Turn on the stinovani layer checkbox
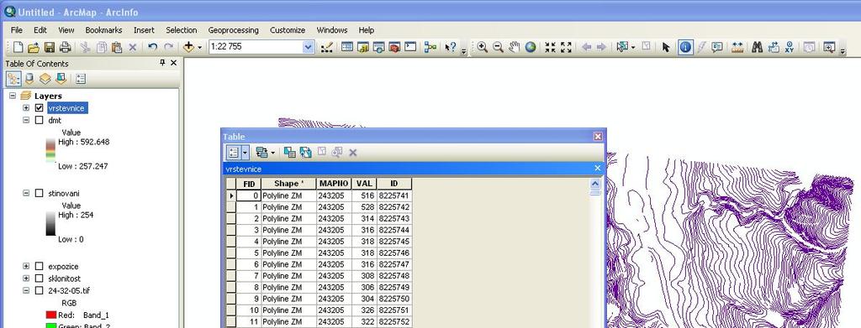 point(39,193)
